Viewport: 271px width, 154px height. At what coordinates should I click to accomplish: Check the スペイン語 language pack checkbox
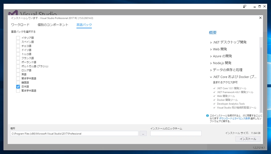(x=18, y=42)
